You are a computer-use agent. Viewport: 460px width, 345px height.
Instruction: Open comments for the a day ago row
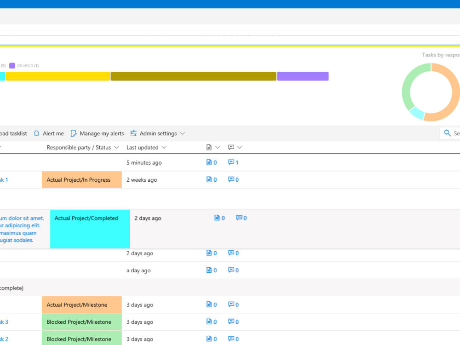coord(234,270)
